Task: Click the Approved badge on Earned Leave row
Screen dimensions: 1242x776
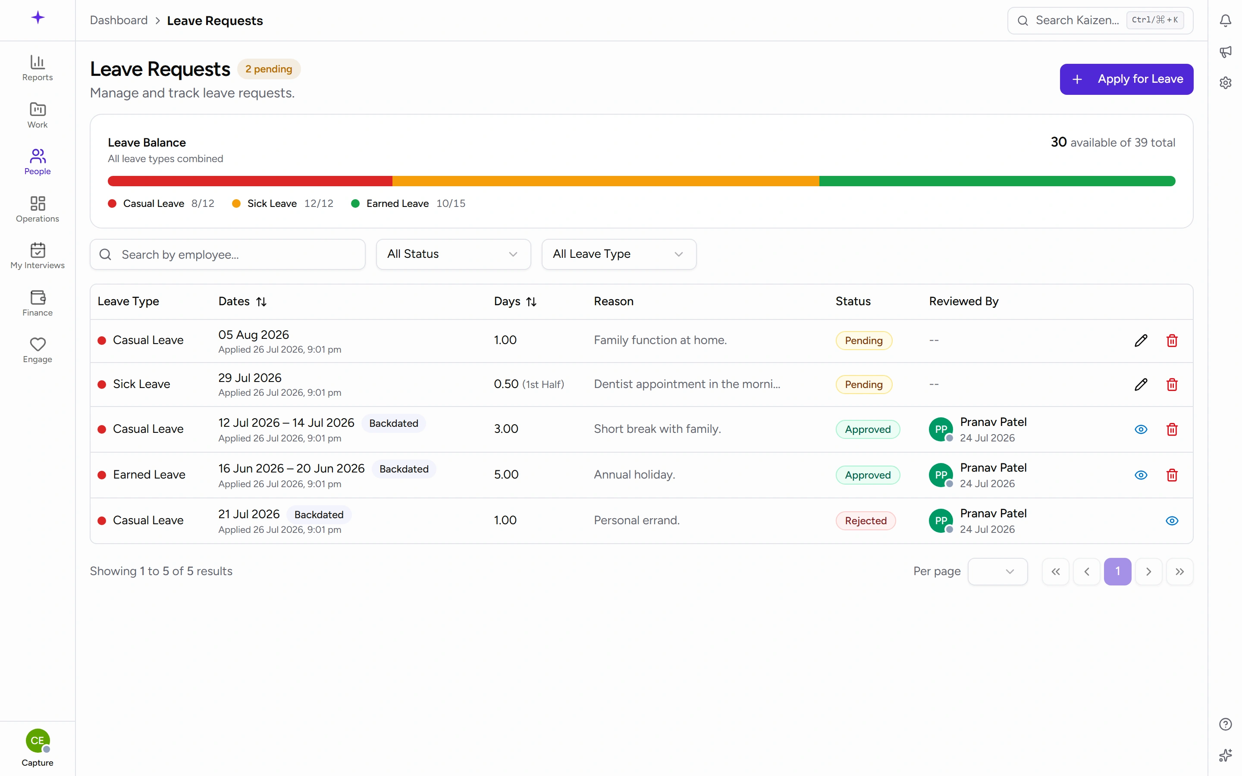Action: pyautogui.click(x=867, y=475)
